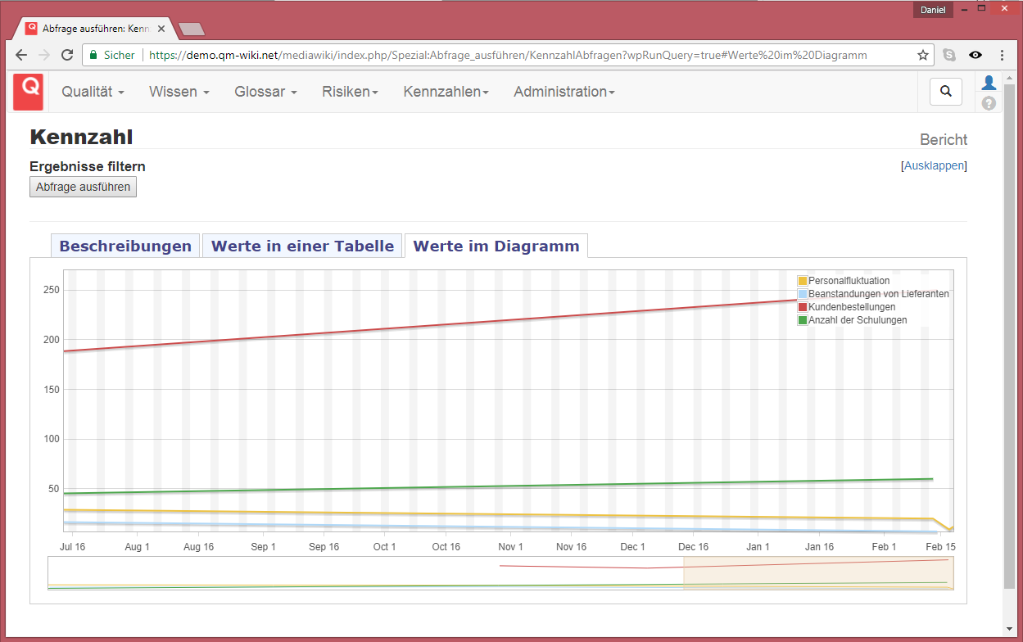Expand the Kennzahlen dropdown menu
1023x642 pixels.
(446, 92)
